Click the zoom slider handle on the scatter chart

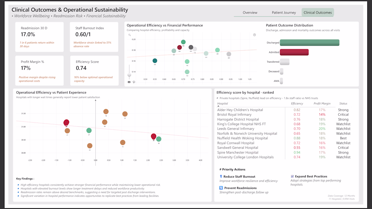pyautogui.click(x=129, y=75)
